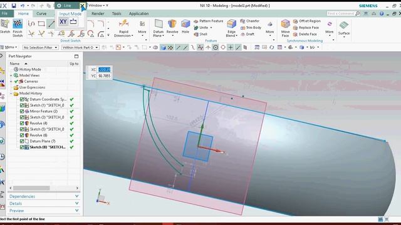Toggle Sketch (1) checkbox
Viewport: 401px width, 225px height.
22,106
